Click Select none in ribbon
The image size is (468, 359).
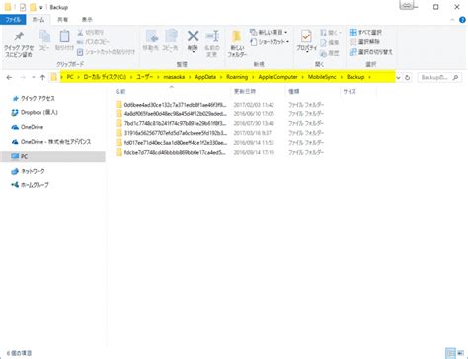point(364,42)
